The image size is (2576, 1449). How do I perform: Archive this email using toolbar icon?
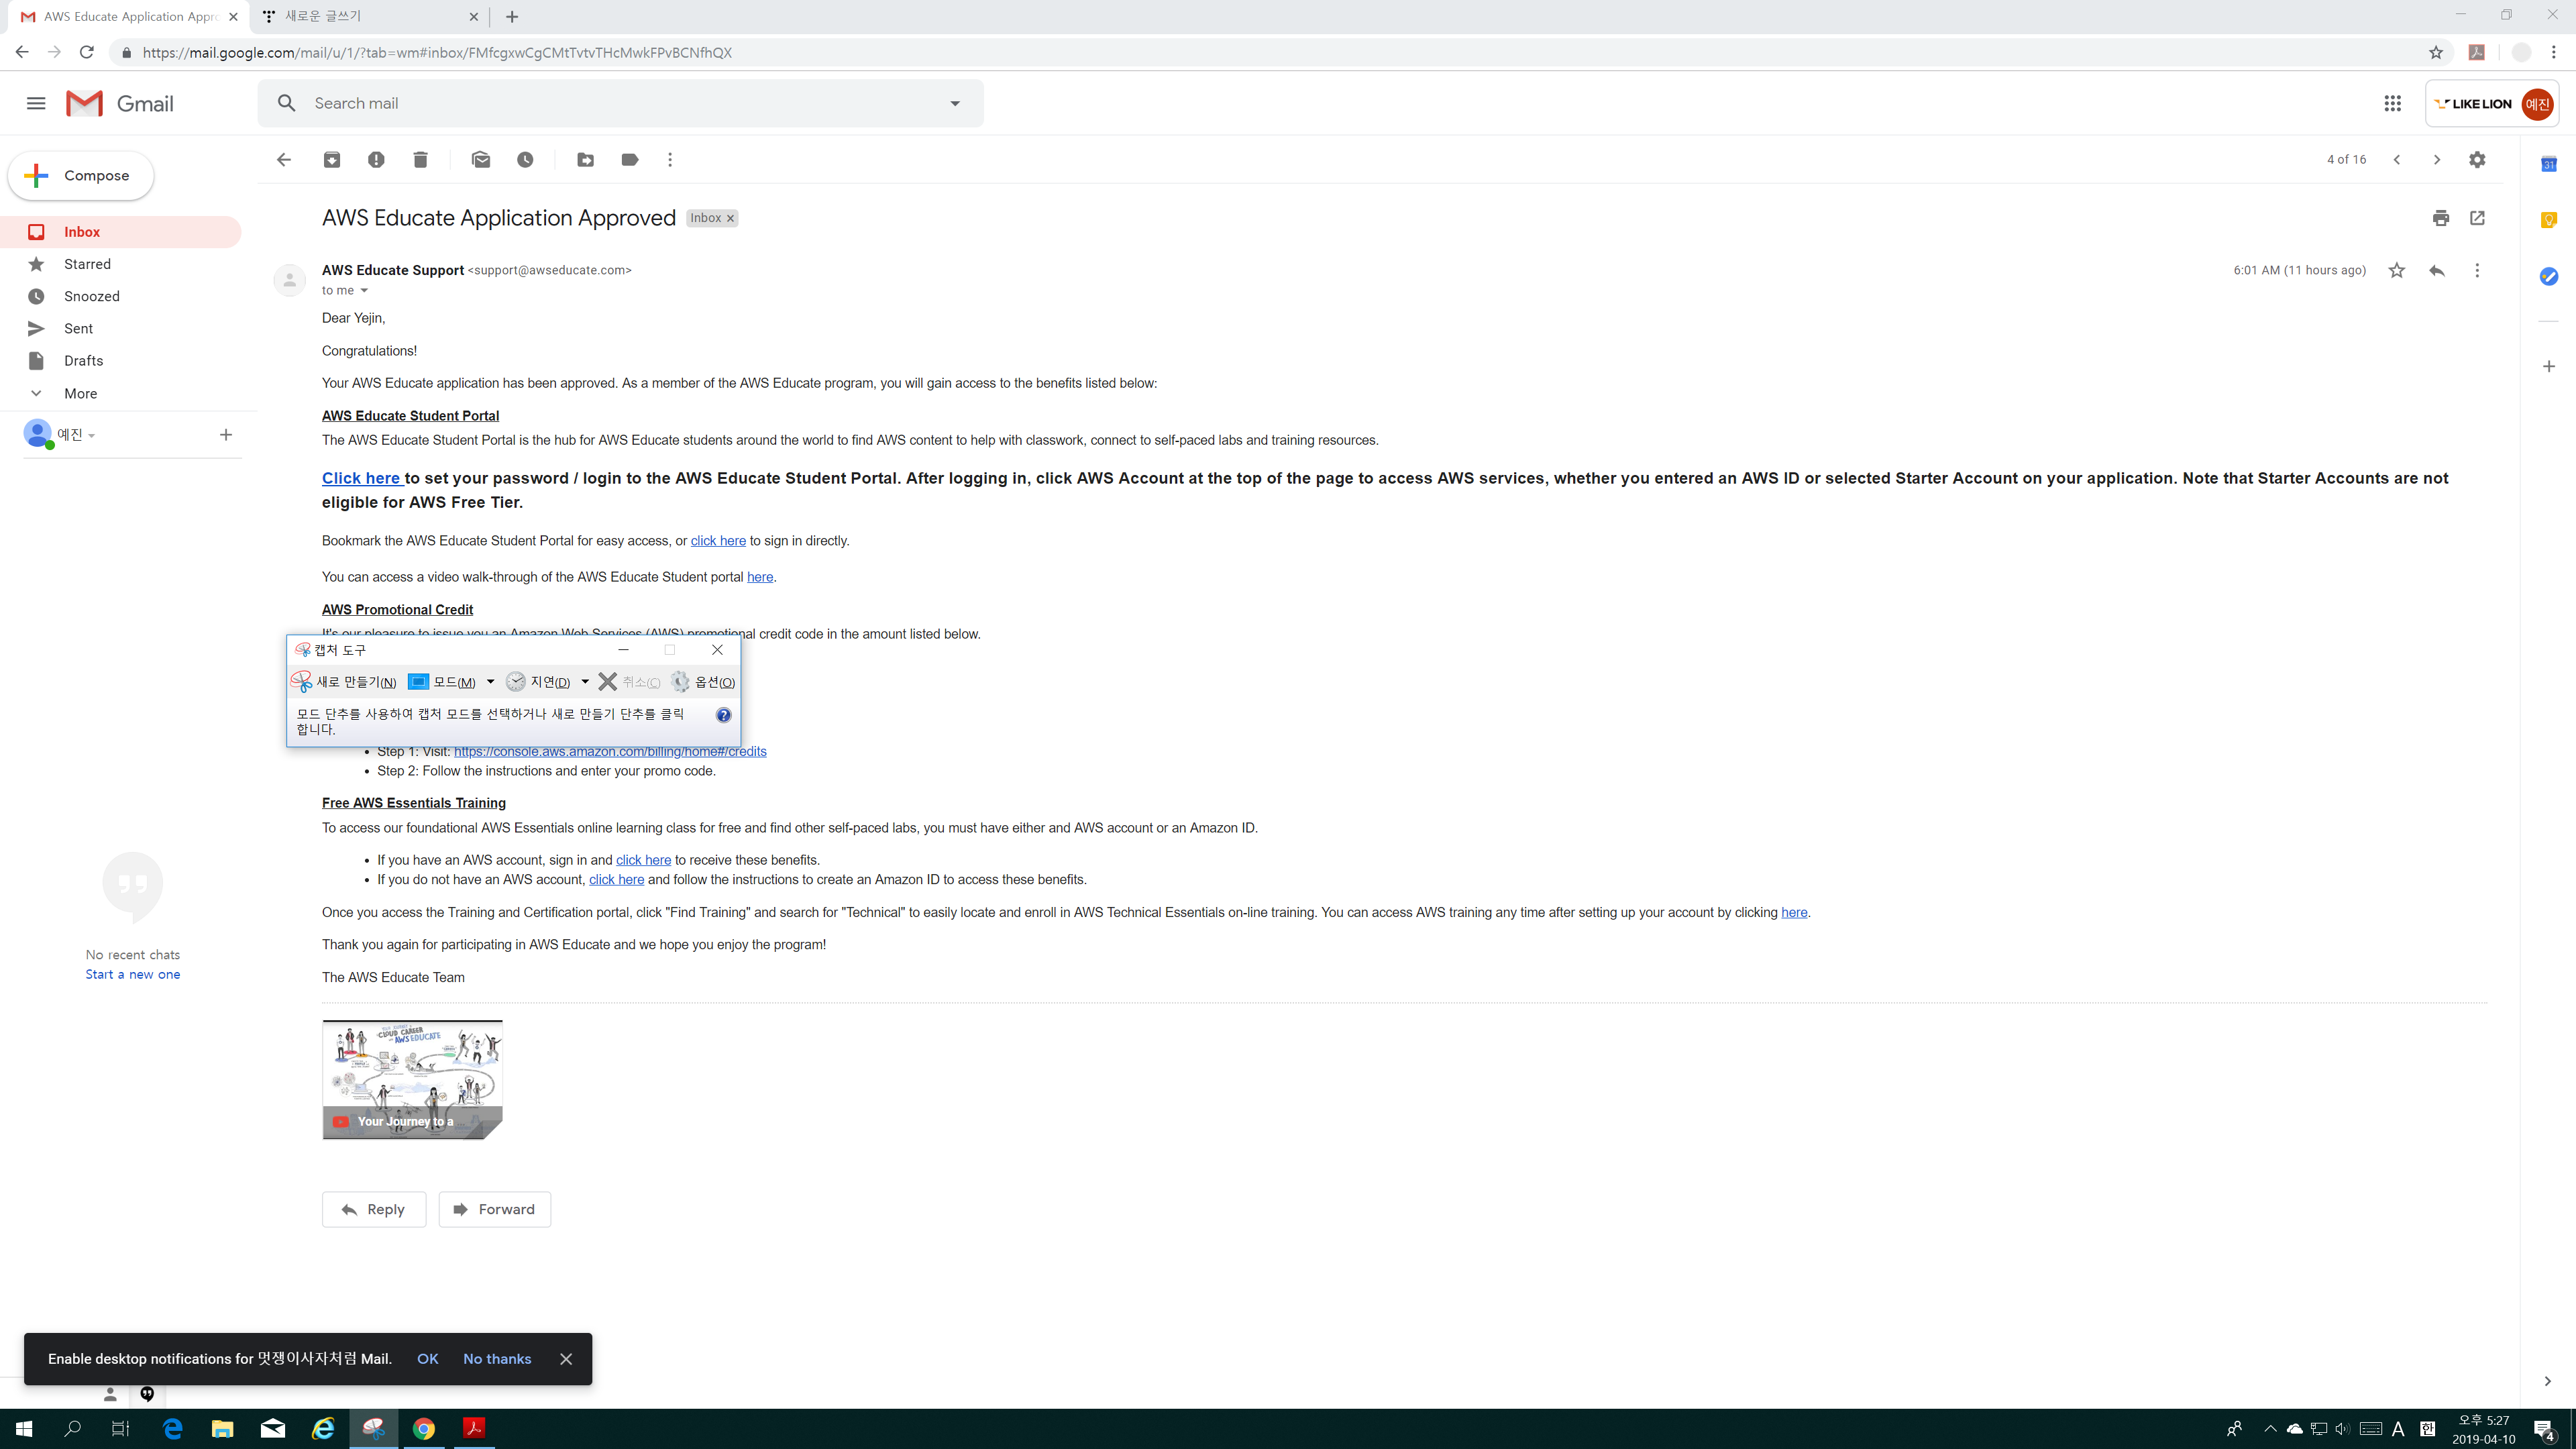[332, 160]
